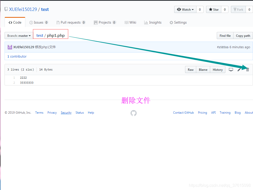Click code line 2222
The height and width of the screenshot is (190, 253).
point(23,78)
